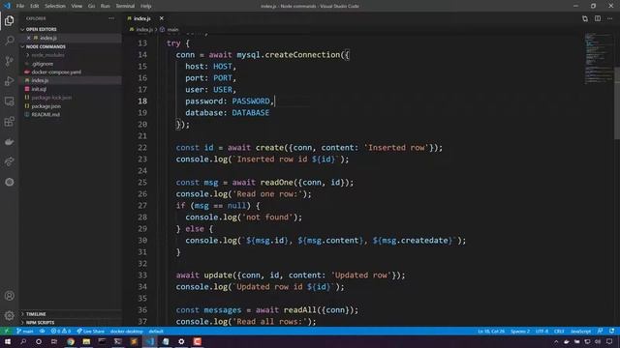
Task: Click the Open Changes icon in the editor toolbar
Action: [x=585, y=18]
